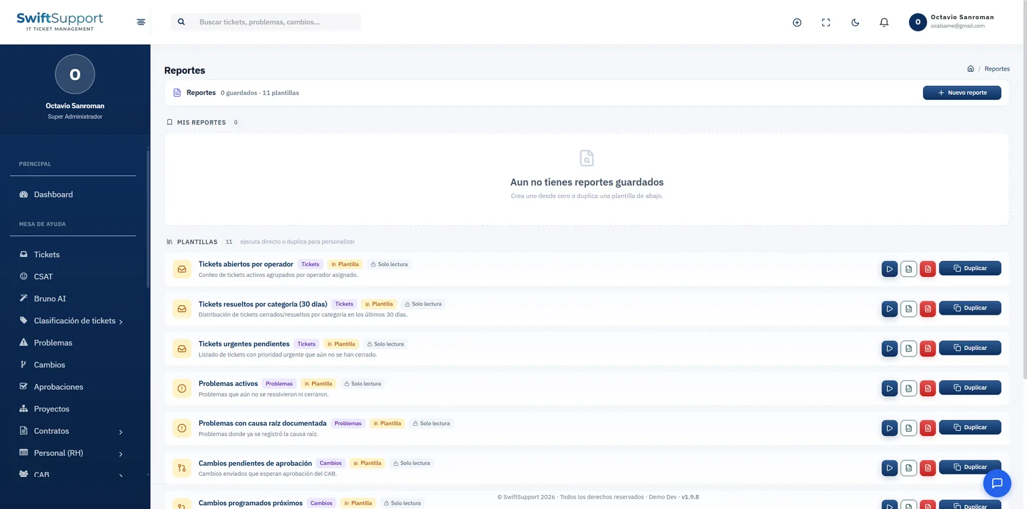Run 'Problemas con causa raíz documentada' play button
This screenshot has height=509, width=1027.
[x=890, y=428]
